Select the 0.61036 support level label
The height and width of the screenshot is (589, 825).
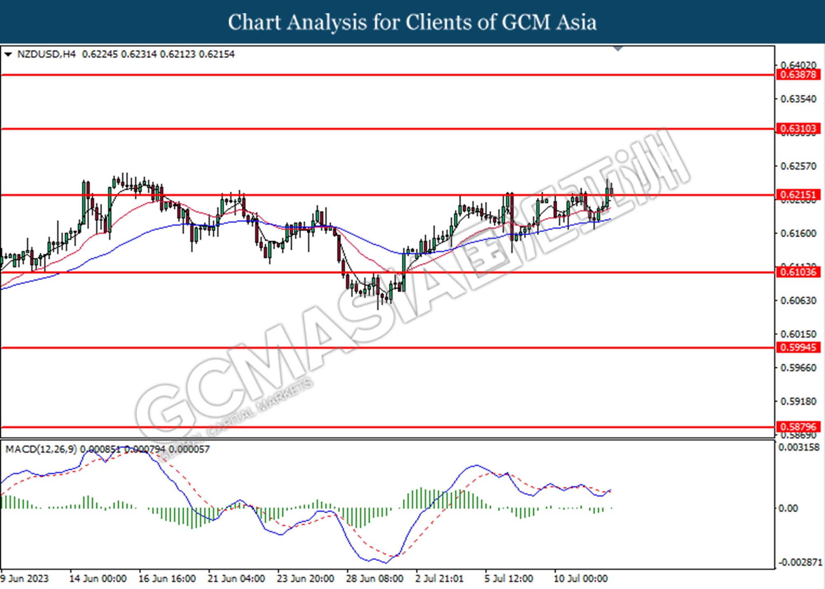coord(799,272)
